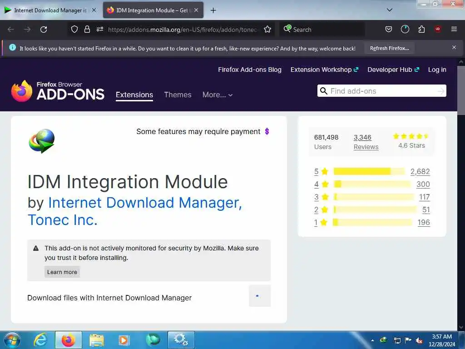
Task: Click the magnifier icon in Find add-ons
Action: pos(323,91)
